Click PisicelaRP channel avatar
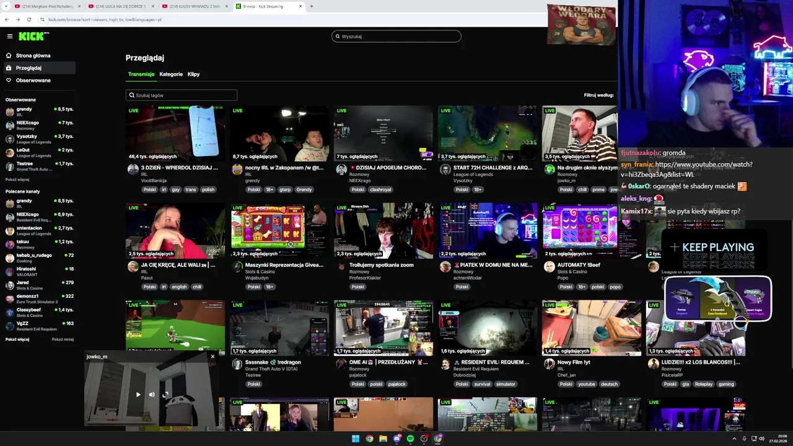This screenshot has height=446, width=793. (653, 364)
